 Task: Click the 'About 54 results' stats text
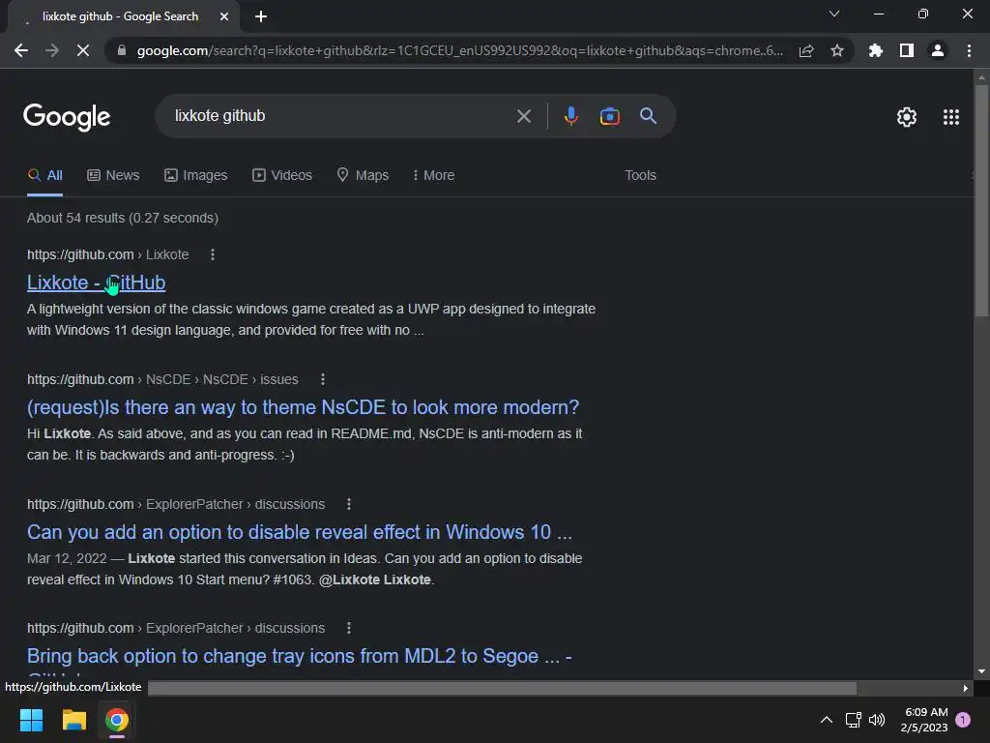[x=123, y=218]
